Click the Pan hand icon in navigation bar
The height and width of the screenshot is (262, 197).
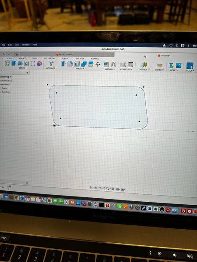click(x=100, y=188)
